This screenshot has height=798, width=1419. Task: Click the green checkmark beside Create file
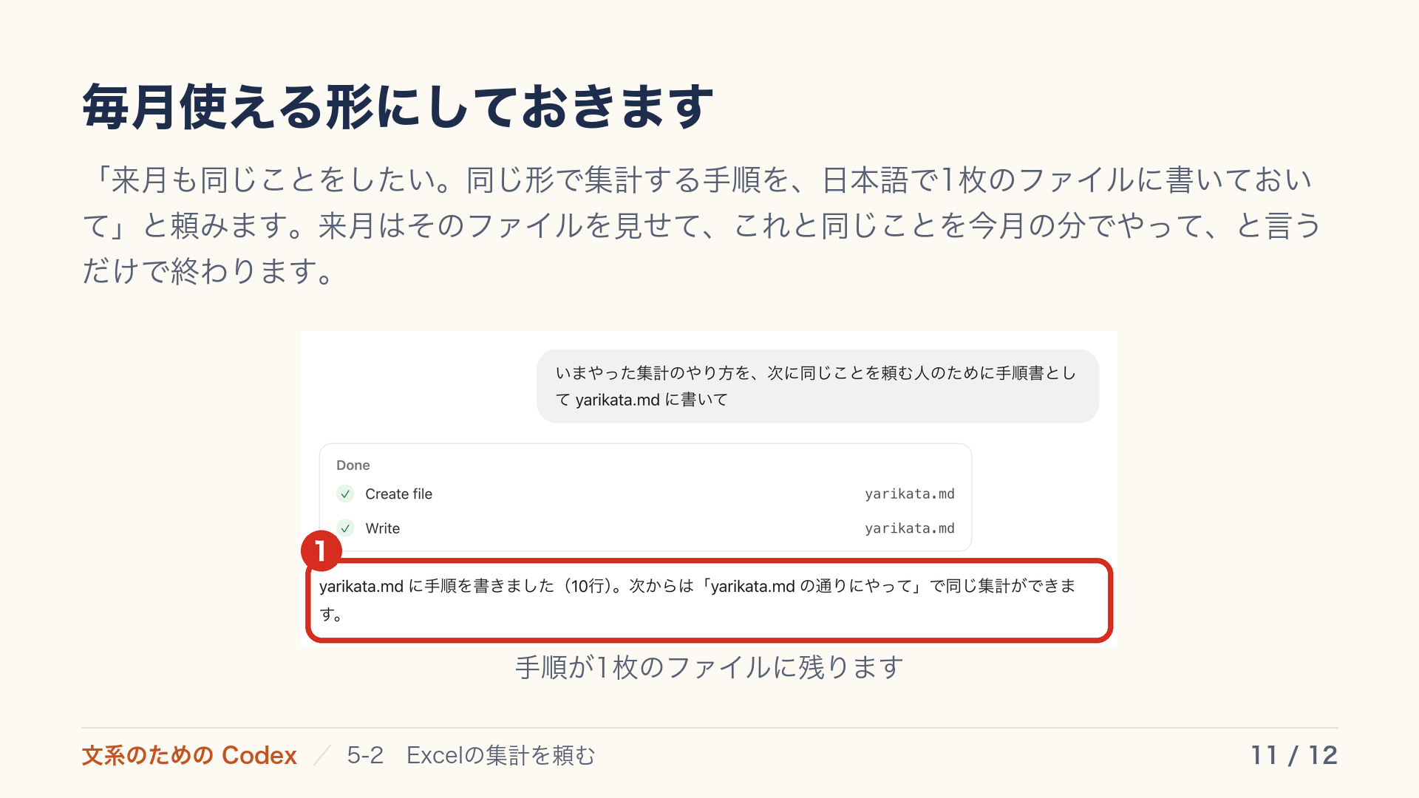[345, 494]
